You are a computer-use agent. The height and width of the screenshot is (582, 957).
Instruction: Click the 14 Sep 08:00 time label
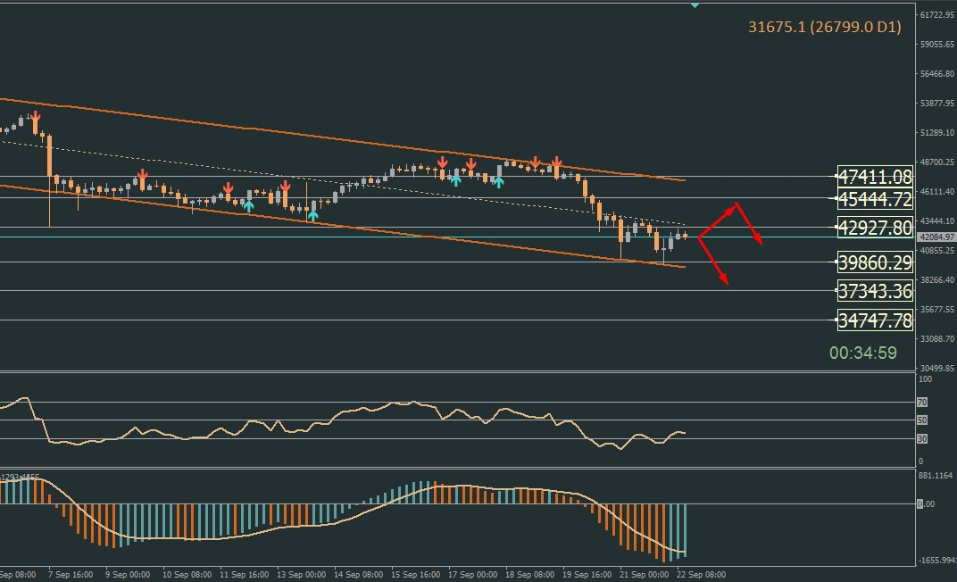pyautogui.click(x=358, y=574)
